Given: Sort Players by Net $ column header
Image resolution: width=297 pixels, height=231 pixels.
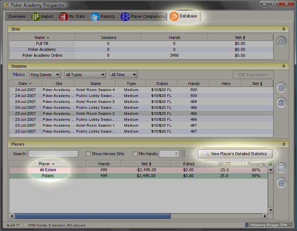Looking at the screenshot, I should pos(146,164).
